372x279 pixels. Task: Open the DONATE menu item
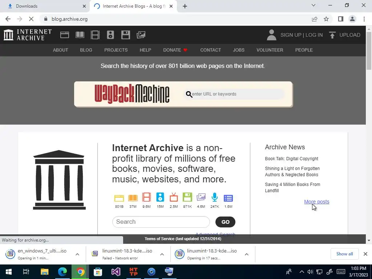click(175, 50)
